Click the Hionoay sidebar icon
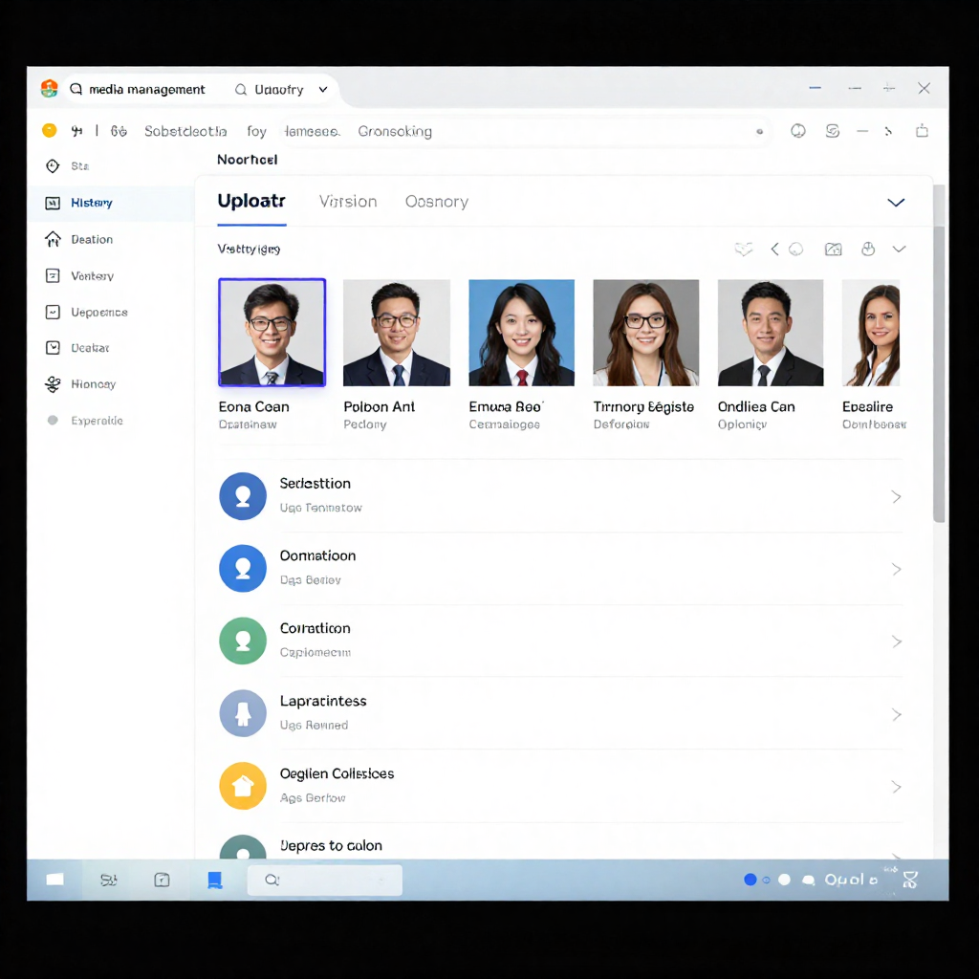Screen dimensions: 979x979 point(53,384)
